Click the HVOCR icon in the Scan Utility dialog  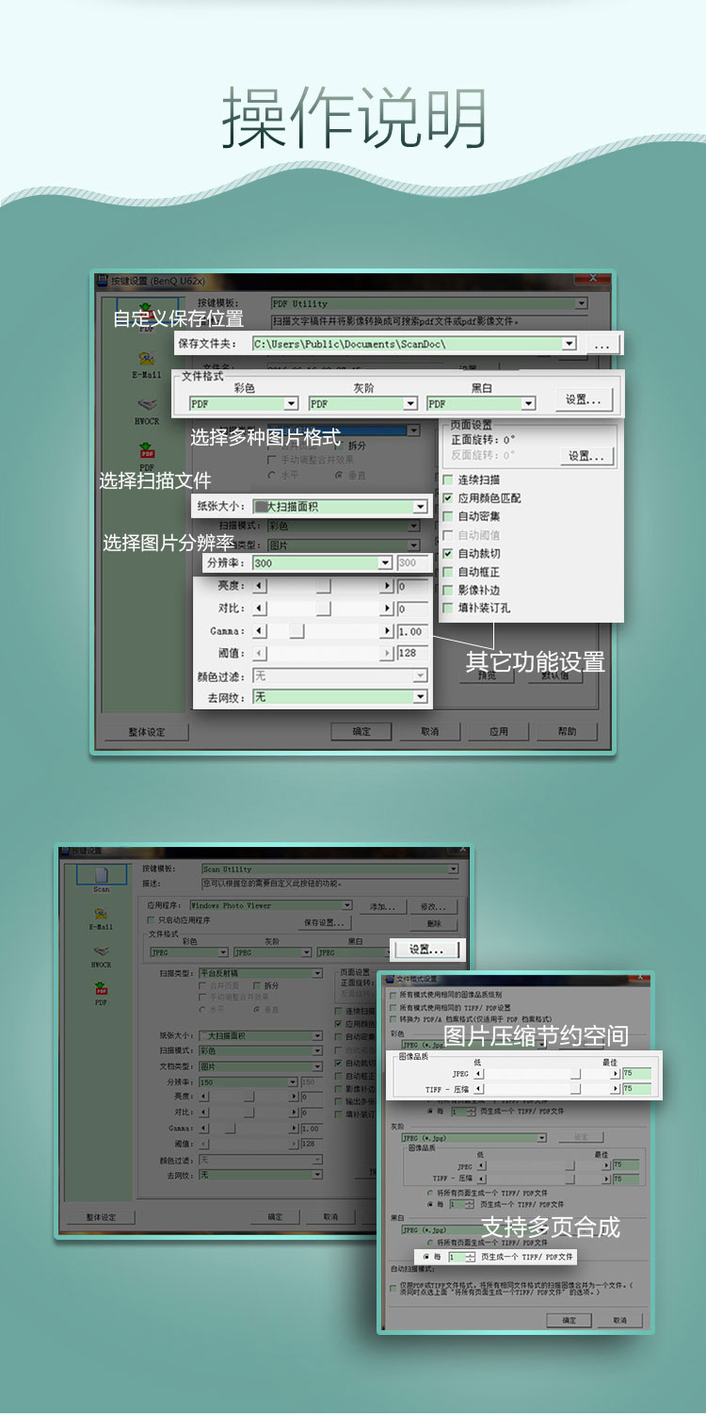101,954
